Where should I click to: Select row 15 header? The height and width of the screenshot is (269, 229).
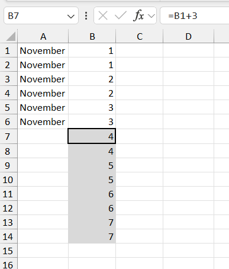point(8,251)
